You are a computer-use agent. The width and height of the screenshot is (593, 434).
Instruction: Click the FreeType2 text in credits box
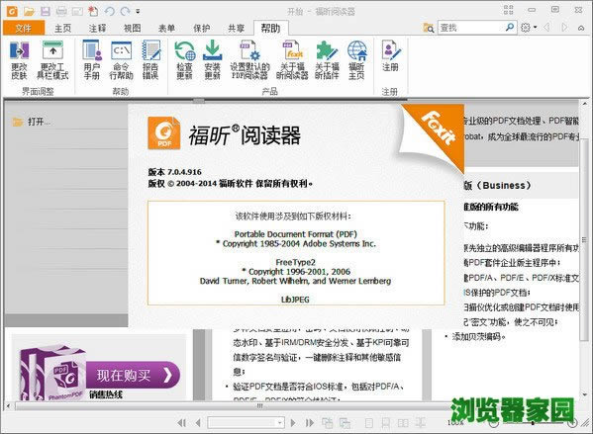pos(295,262)
